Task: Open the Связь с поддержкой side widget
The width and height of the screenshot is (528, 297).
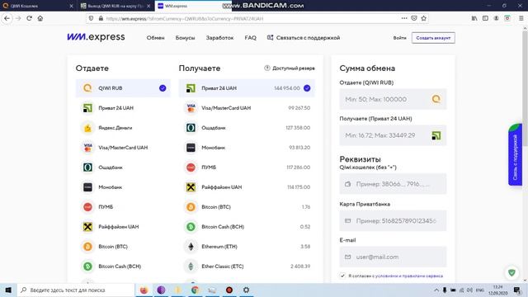Action: 515,155
